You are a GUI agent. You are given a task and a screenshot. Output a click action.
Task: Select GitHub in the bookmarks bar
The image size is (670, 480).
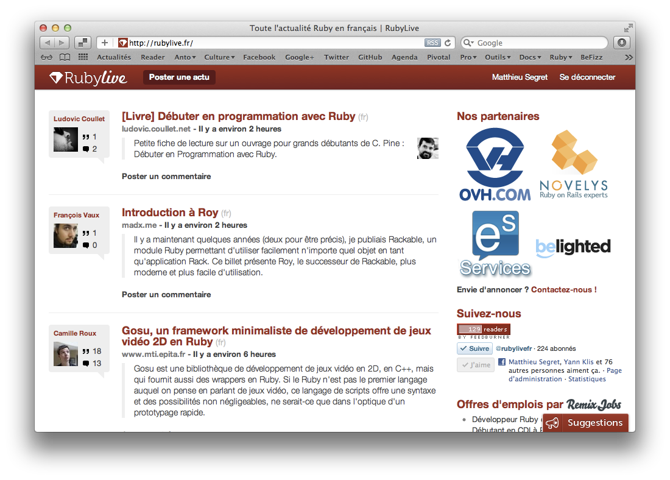[370, 57]
